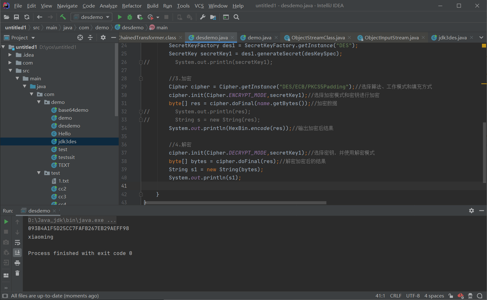Viewport: 487px width, 300px height.
Task: Open Run panel gear settings
Action: pos(472,211)
